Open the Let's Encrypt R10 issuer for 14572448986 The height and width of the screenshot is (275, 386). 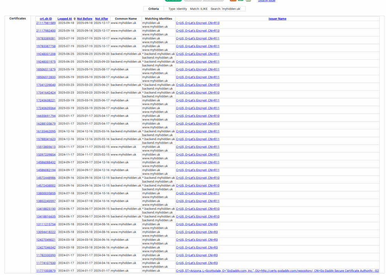tap(198, 178)
